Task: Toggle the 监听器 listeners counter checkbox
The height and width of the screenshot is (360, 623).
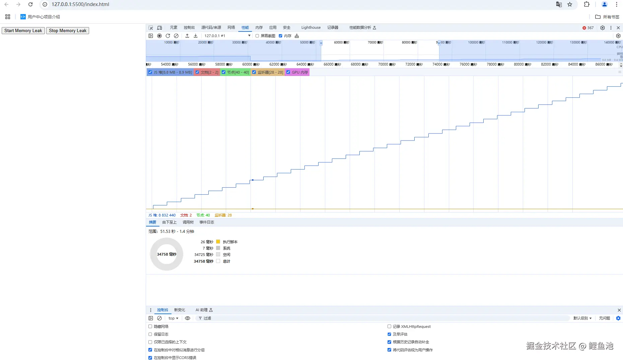Action: (254, 72)
